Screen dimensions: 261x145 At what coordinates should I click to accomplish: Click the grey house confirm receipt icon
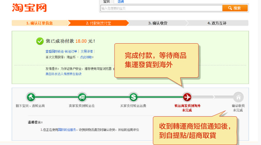pyautogui.click(x=238, y=97)
